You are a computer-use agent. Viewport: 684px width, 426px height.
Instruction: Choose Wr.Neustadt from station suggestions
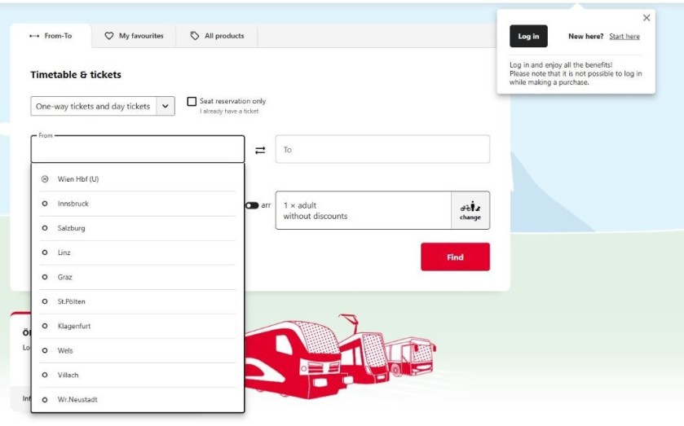click(x=138, y=399)
